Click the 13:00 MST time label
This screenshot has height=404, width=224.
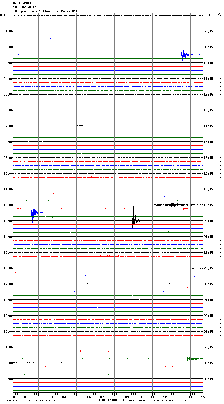tap(8, 221)
